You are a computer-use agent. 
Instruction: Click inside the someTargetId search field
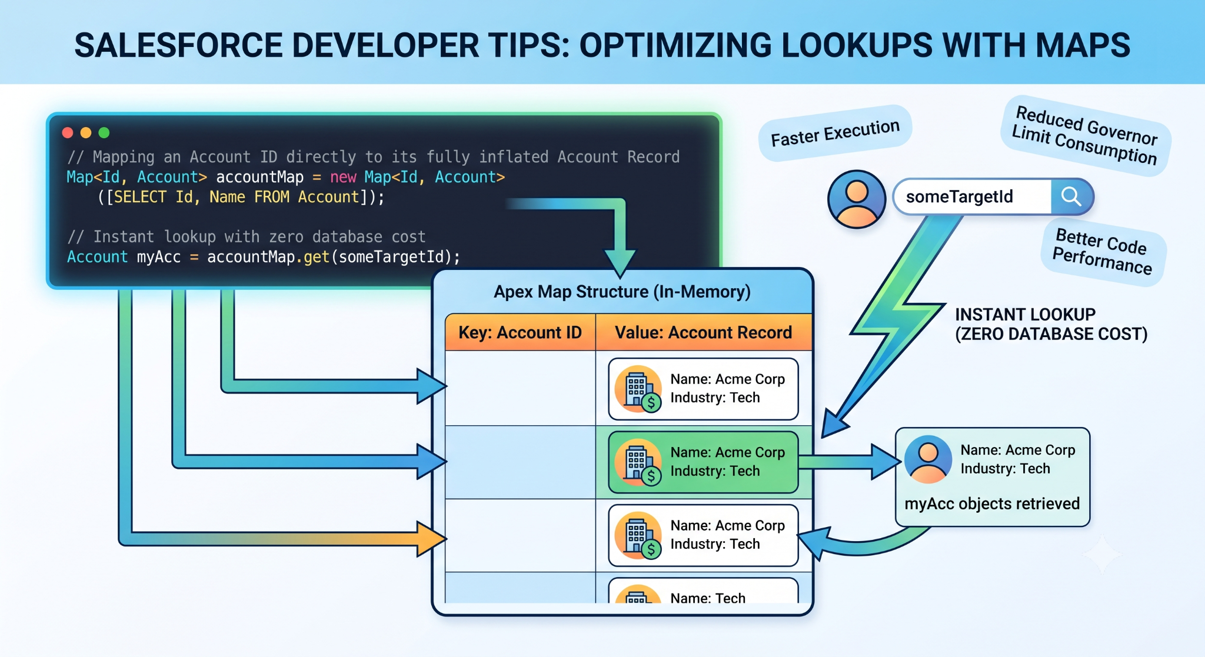pyautogui.click(x=973, y=196)
